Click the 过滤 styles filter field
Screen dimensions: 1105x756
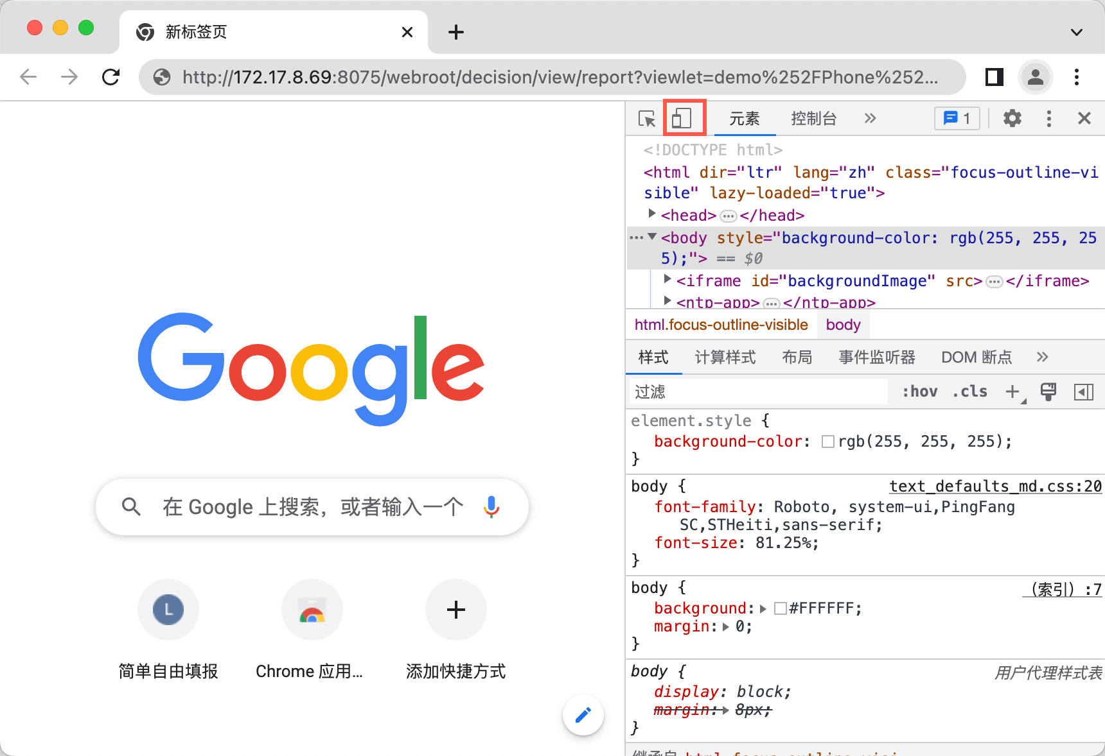(758, 391)
